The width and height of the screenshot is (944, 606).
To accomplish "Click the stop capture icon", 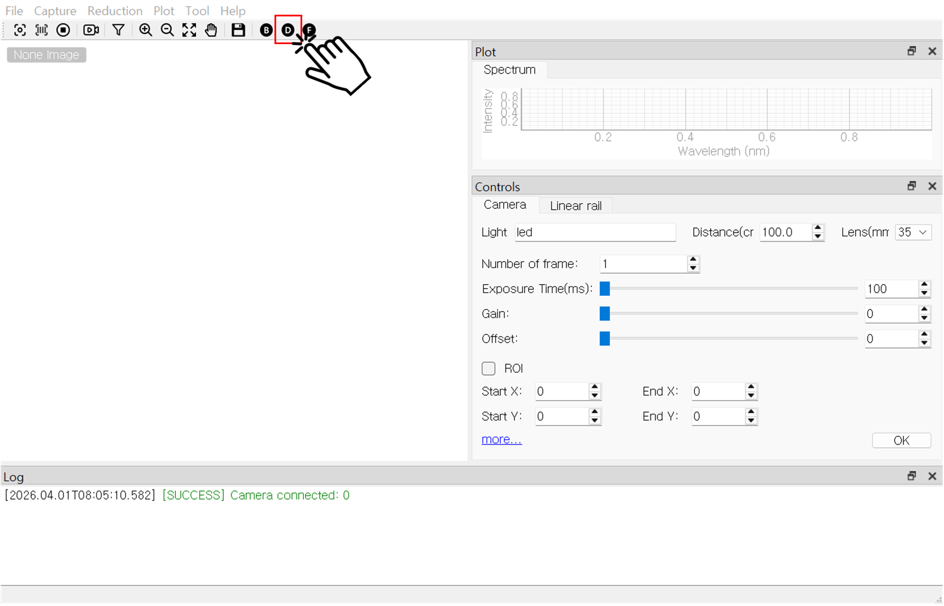I will tap(63, 30).
